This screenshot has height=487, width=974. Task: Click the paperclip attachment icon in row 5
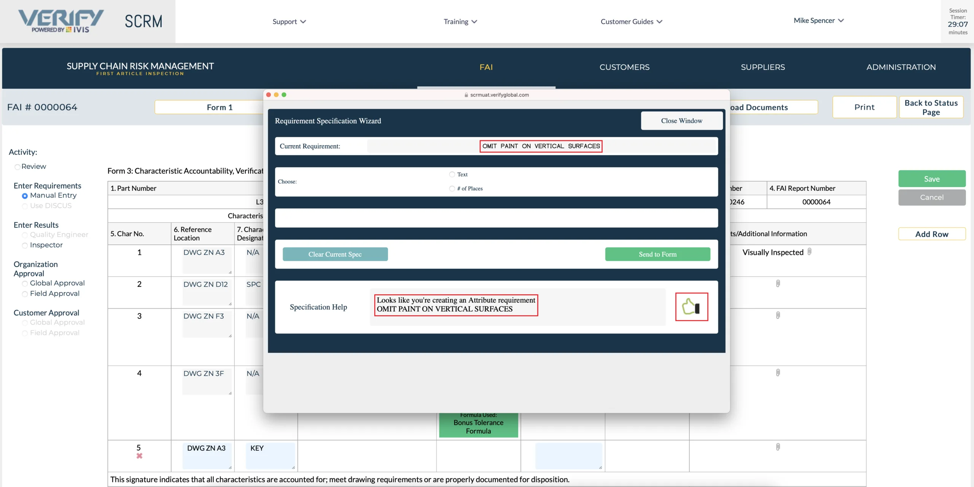778,447
